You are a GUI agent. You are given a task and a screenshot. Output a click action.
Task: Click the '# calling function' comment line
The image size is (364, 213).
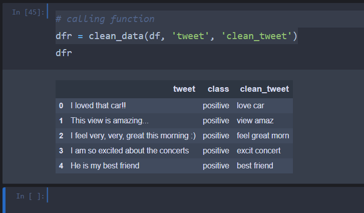pyautogui.click(x=105, y=19)
